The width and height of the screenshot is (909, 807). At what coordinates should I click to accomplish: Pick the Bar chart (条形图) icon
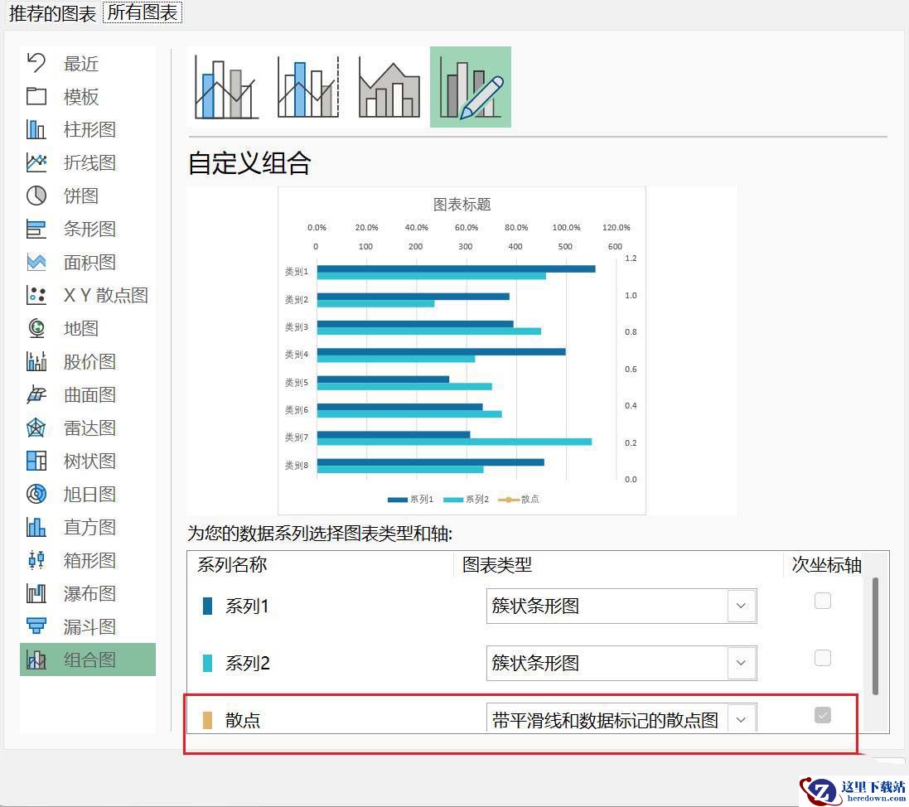coord(36,229)
